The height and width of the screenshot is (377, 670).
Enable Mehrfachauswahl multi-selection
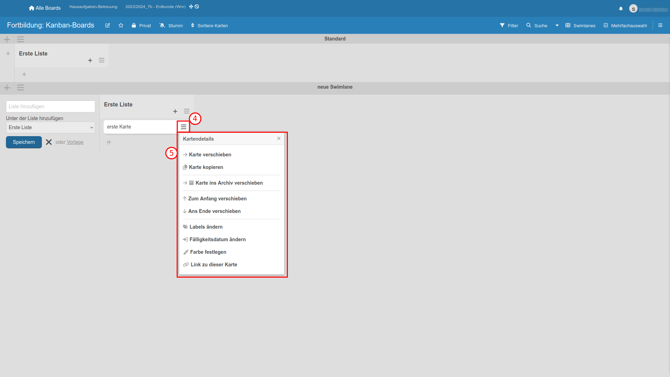(625, 25)
